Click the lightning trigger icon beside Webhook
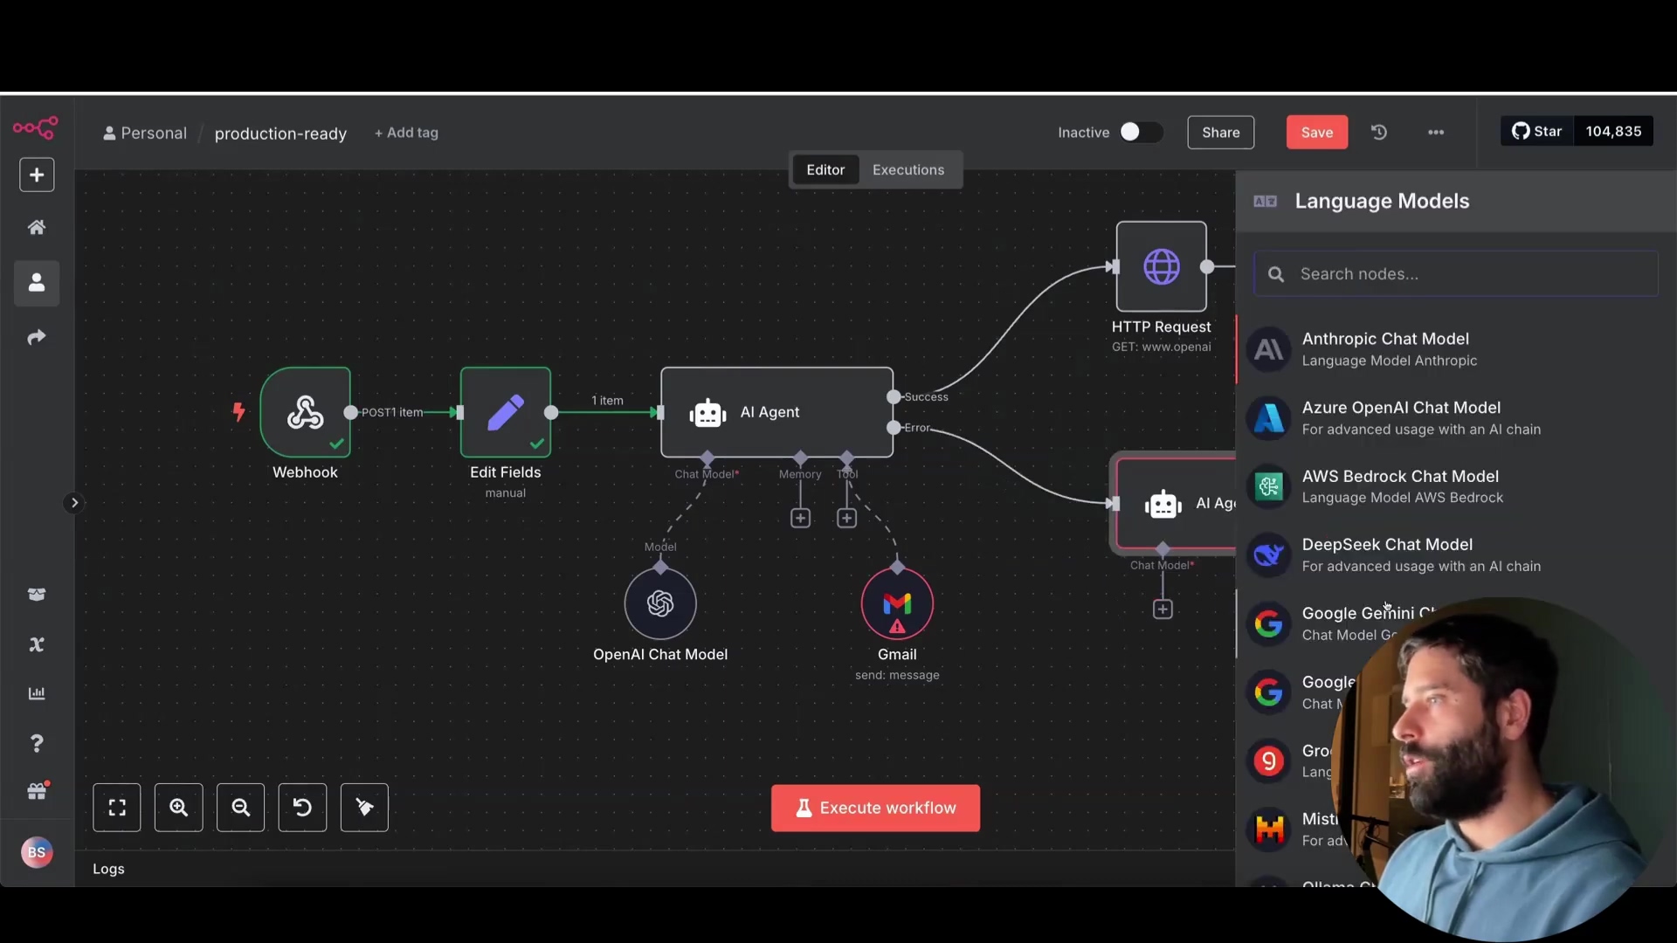This screenshot has width=1677, height=943. click(x=238, y=411)
